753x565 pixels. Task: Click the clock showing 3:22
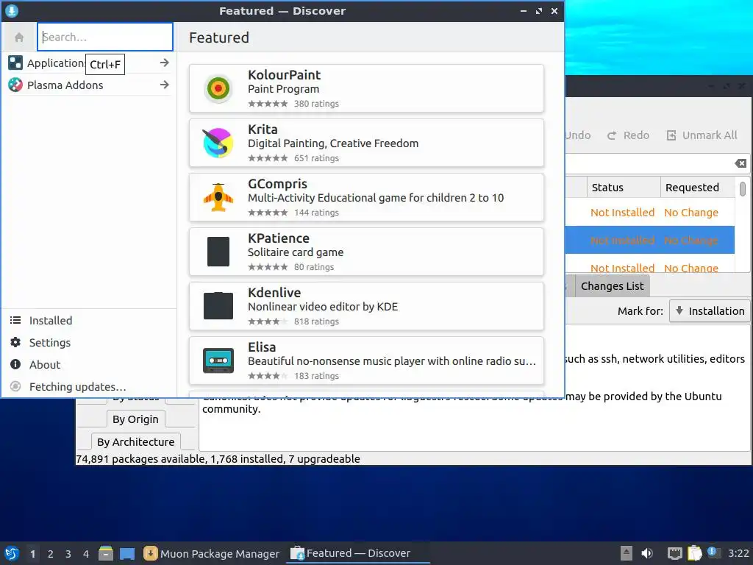[x=738, y=553]
